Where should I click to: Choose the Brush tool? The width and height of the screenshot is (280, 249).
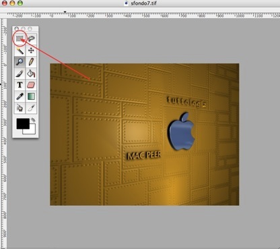[x=20, y=74]
